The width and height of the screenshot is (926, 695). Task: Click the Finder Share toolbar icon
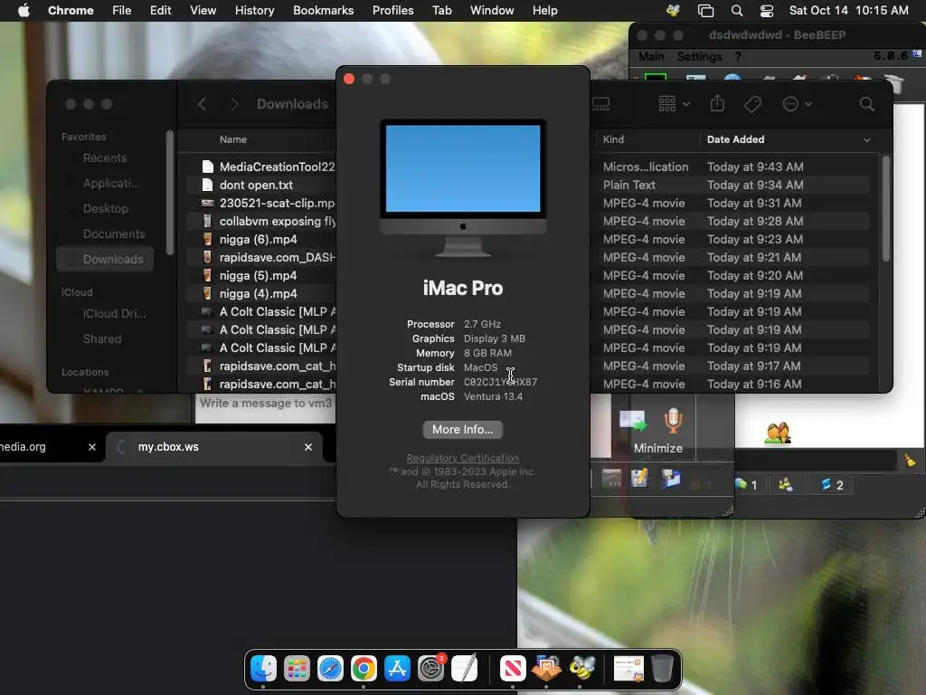pyautogui.click(x=717, y=103)
